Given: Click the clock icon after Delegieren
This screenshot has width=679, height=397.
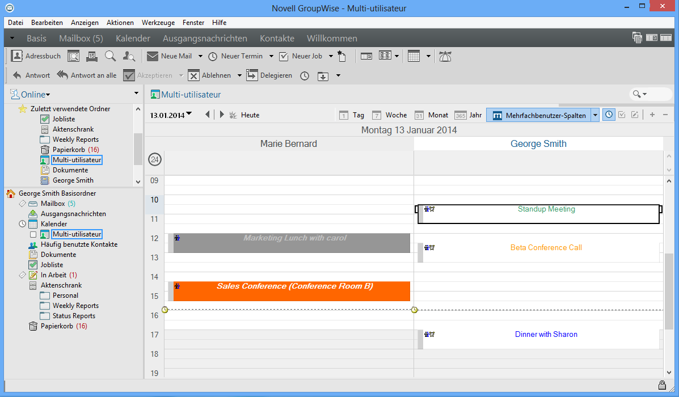Looking at the screenshot, I should pos(305,76).
